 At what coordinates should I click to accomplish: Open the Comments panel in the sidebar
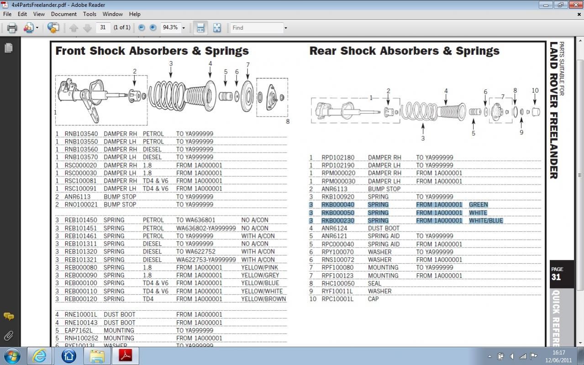(8, 316)
